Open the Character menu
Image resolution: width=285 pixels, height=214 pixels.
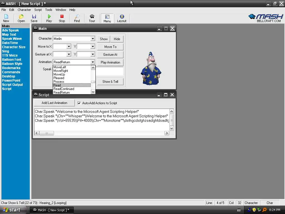click(24, 10)
